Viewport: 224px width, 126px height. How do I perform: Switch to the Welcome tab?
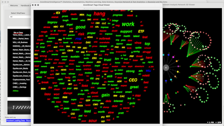(14, 6)
